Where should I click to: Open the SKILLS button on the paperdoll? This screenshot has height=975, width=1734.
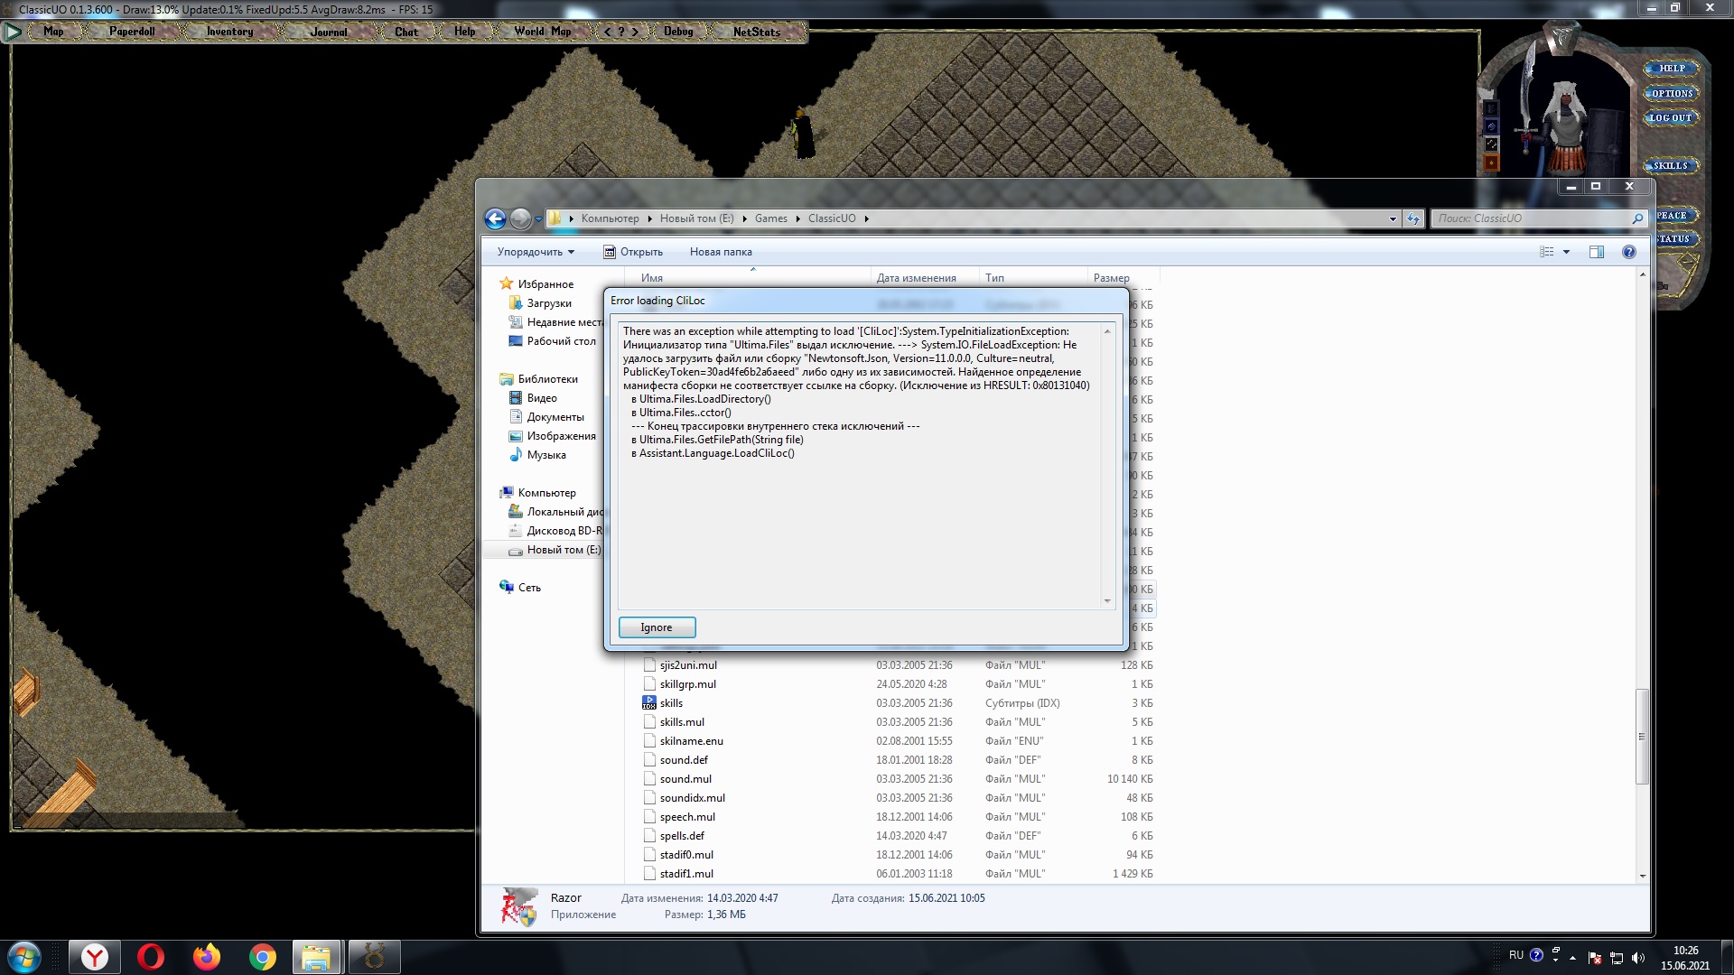pyautogui.click(x=1670, y=166)
